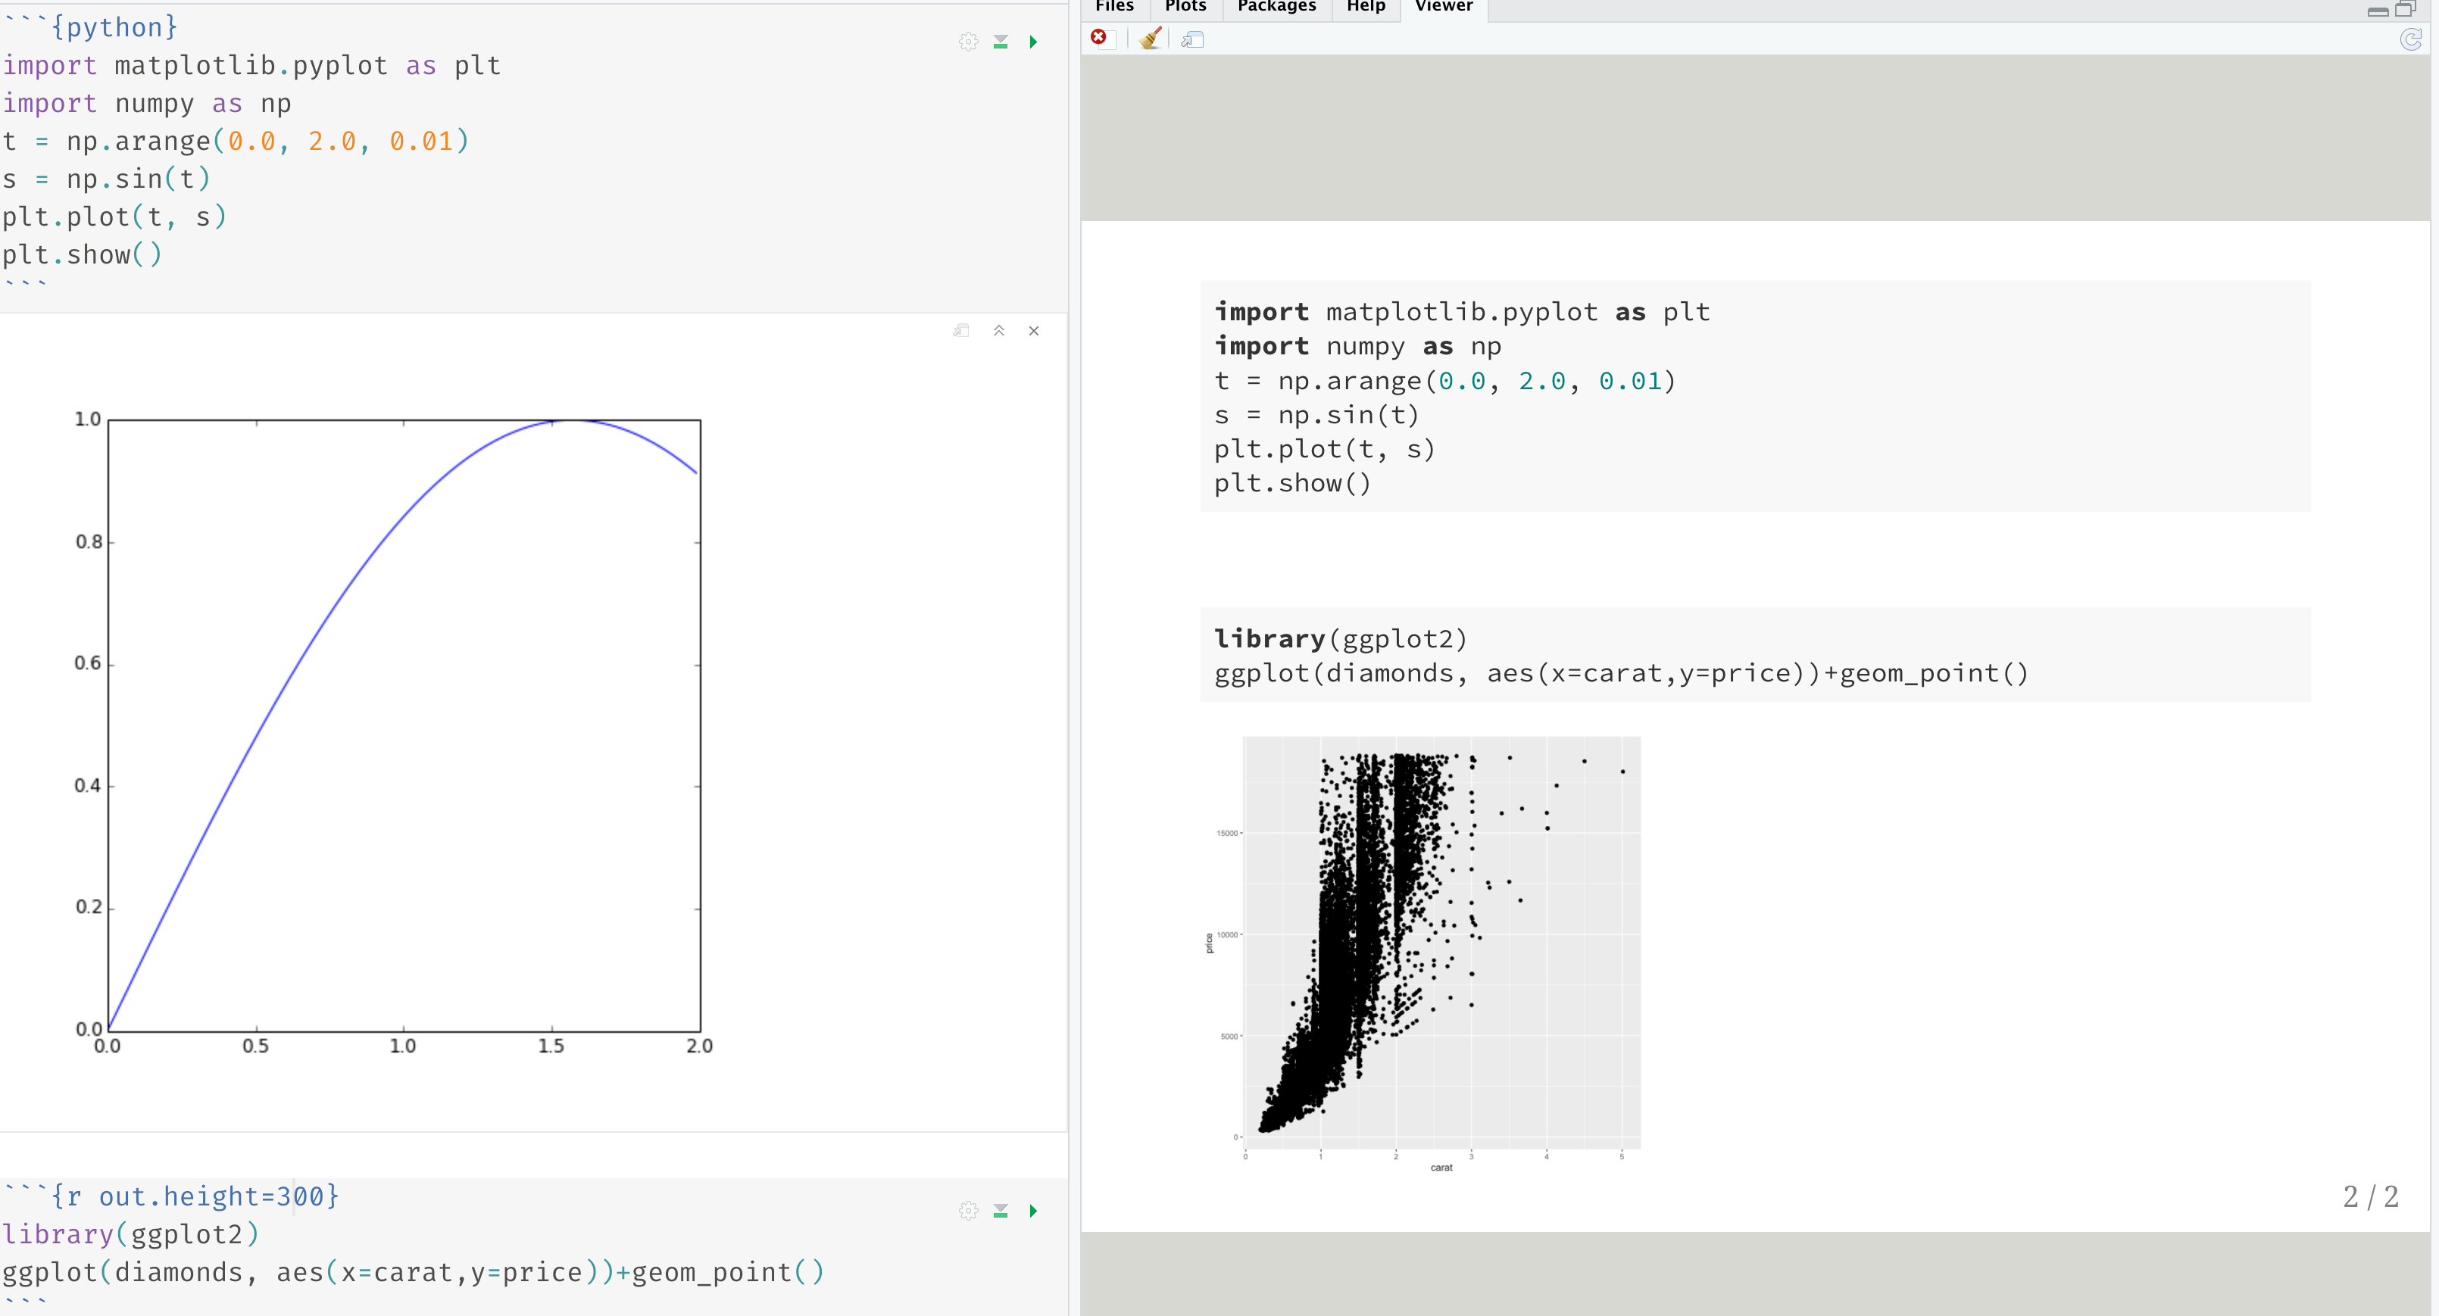Click the ggplot diamonds scatter plot in viewer
This screenshot has width=2439, height=1316.
tap(1422, 953)
